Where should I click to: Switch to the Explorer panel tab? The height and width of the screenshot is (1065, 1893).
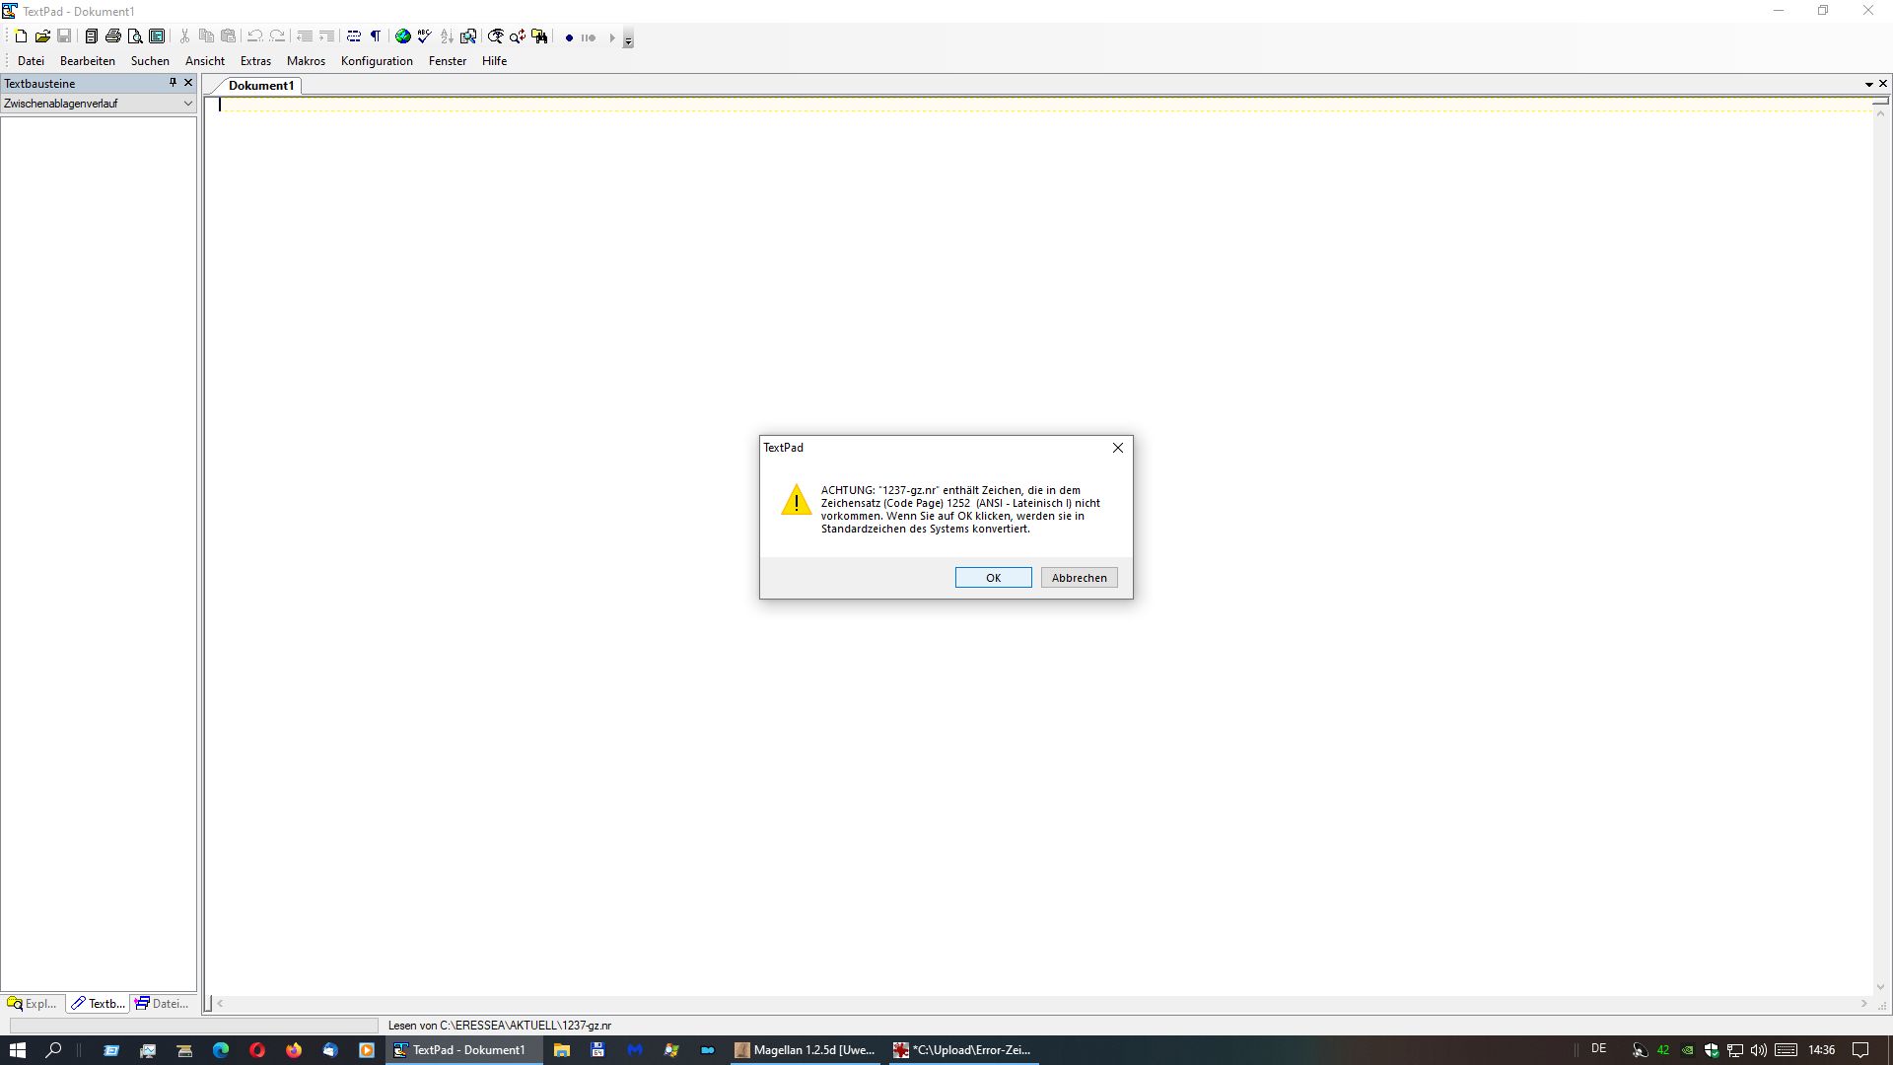tap(33, 1004)
